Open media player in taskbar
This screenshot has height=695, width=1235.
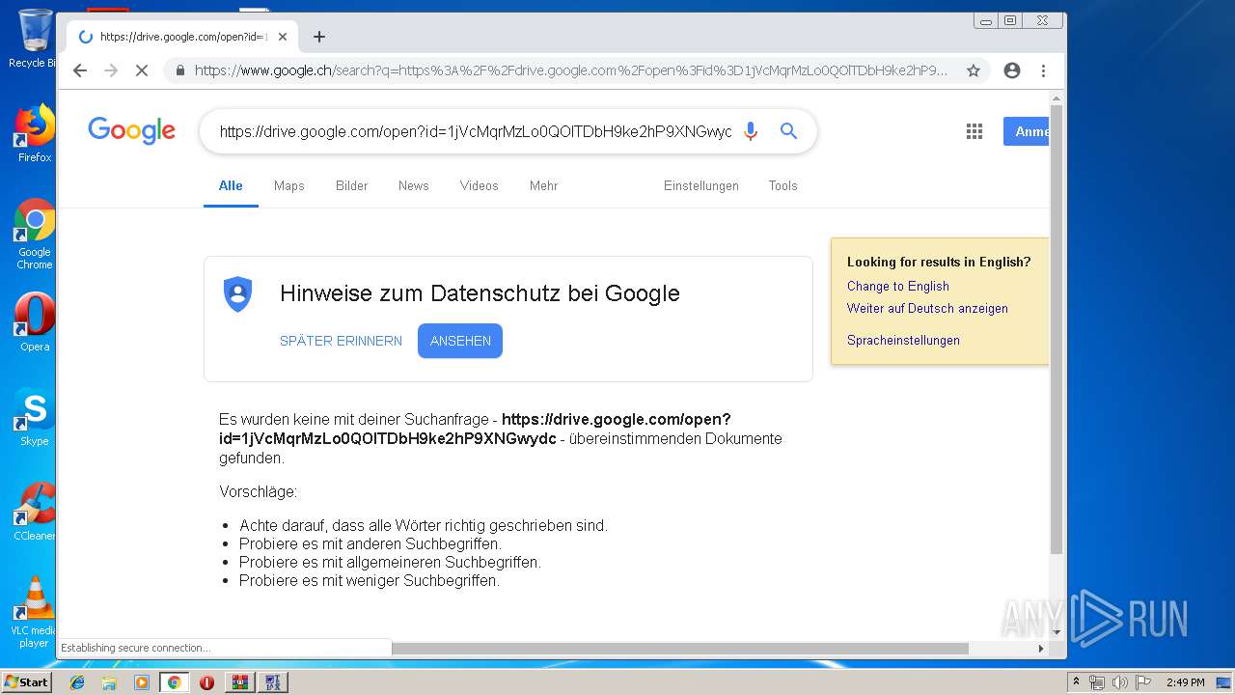(x=142, y=682)
